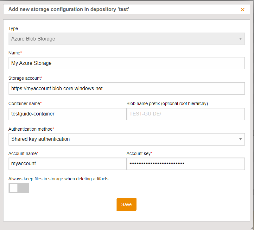Close the storage configuration dialog
Viewport: 254px width, 230px height.
pos(243,9)
